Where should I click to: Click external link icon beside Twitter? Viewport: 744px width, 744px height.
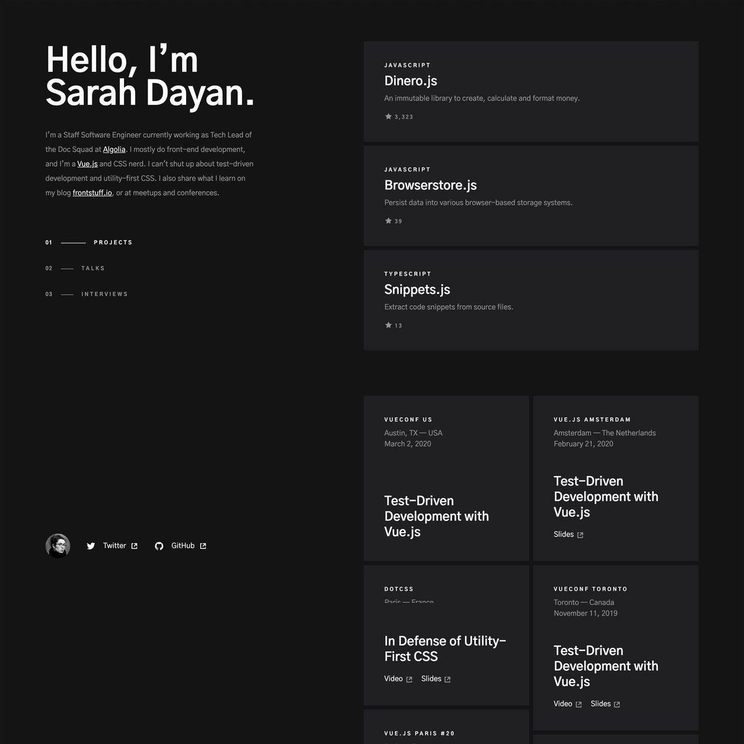pyautogui.click(x=135, y=546)
